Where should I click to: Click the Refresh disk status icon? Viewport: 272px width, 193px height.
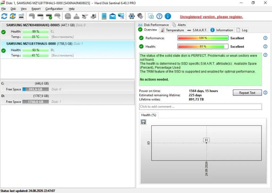pos(4,16)
